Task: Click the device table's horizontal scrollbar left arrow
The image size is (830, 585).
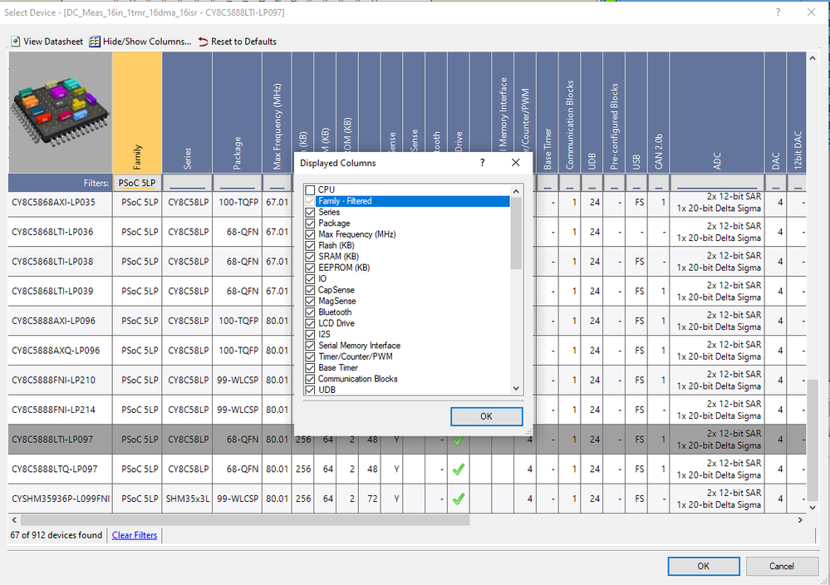Action: (14, 520)
